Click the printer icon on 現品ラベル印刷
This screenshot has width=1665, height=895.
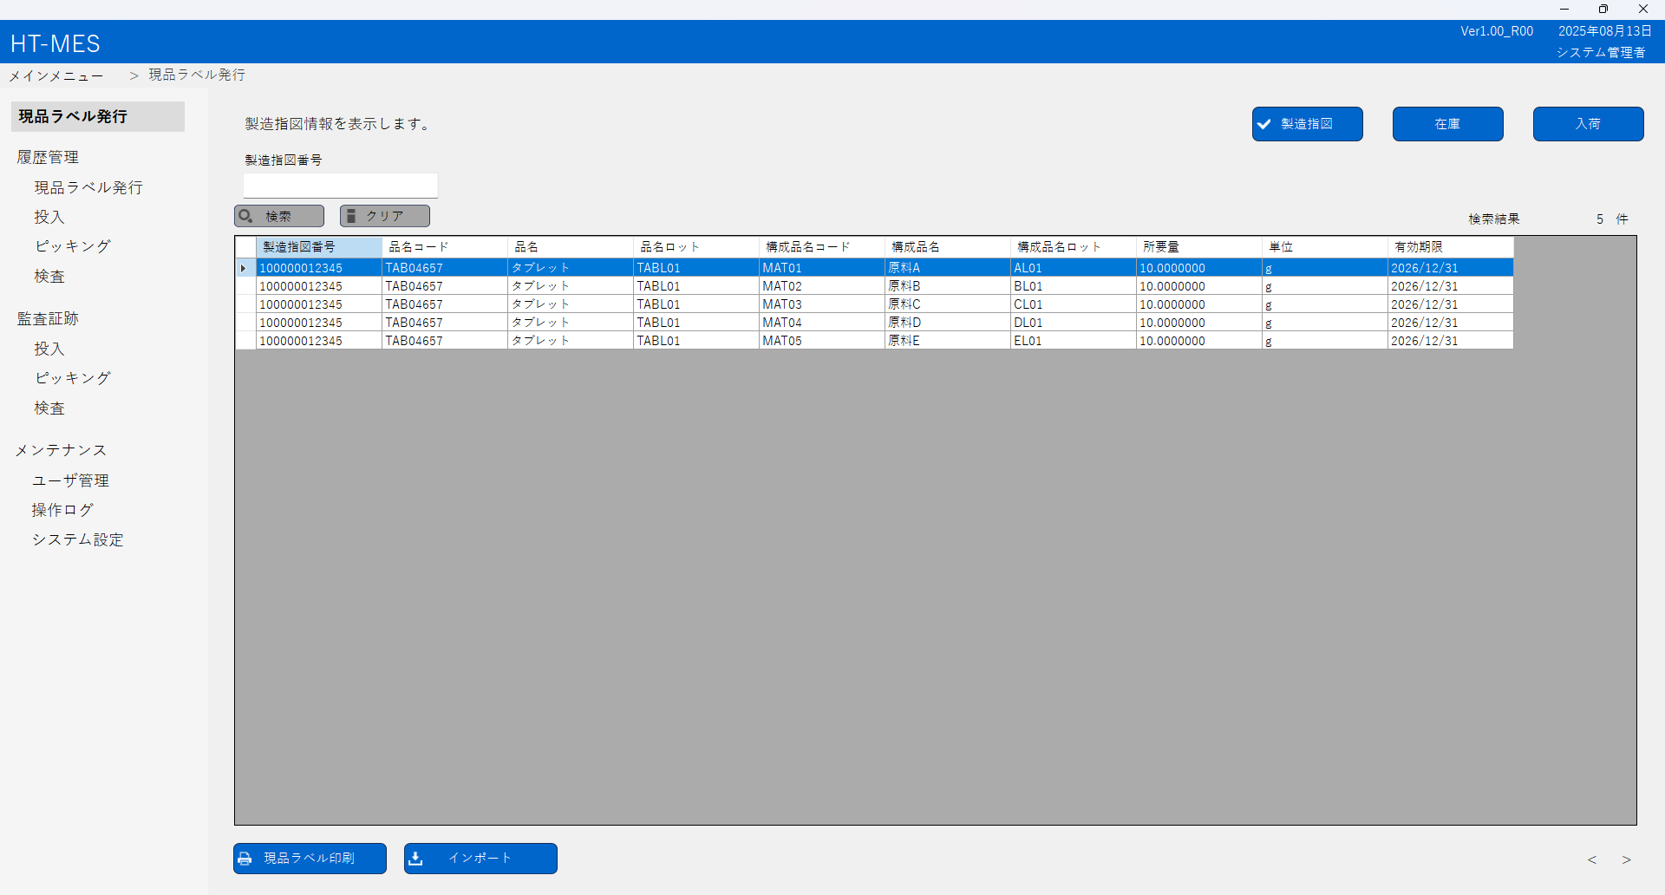coord(245,859)
